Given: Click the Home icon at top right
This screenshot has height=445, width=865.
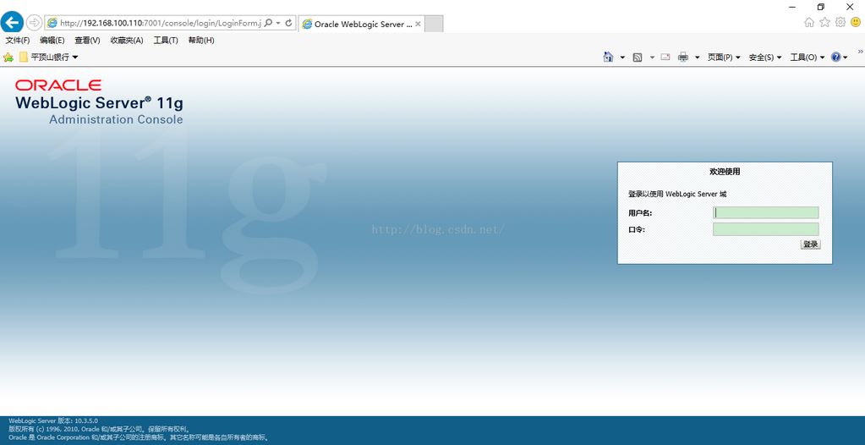Looking at the screenshot, I should (x=808, y=22).
